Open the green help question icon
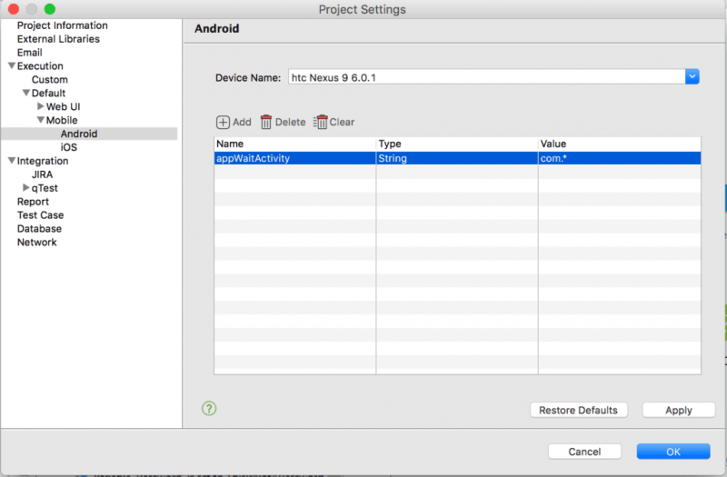The height and width of the screenshot is (477, 727). click(x=210, y=409)
